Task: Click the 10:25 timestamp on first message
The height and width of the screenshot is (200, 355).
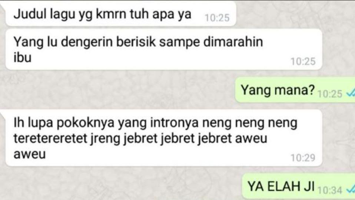Action: (217, 18)
